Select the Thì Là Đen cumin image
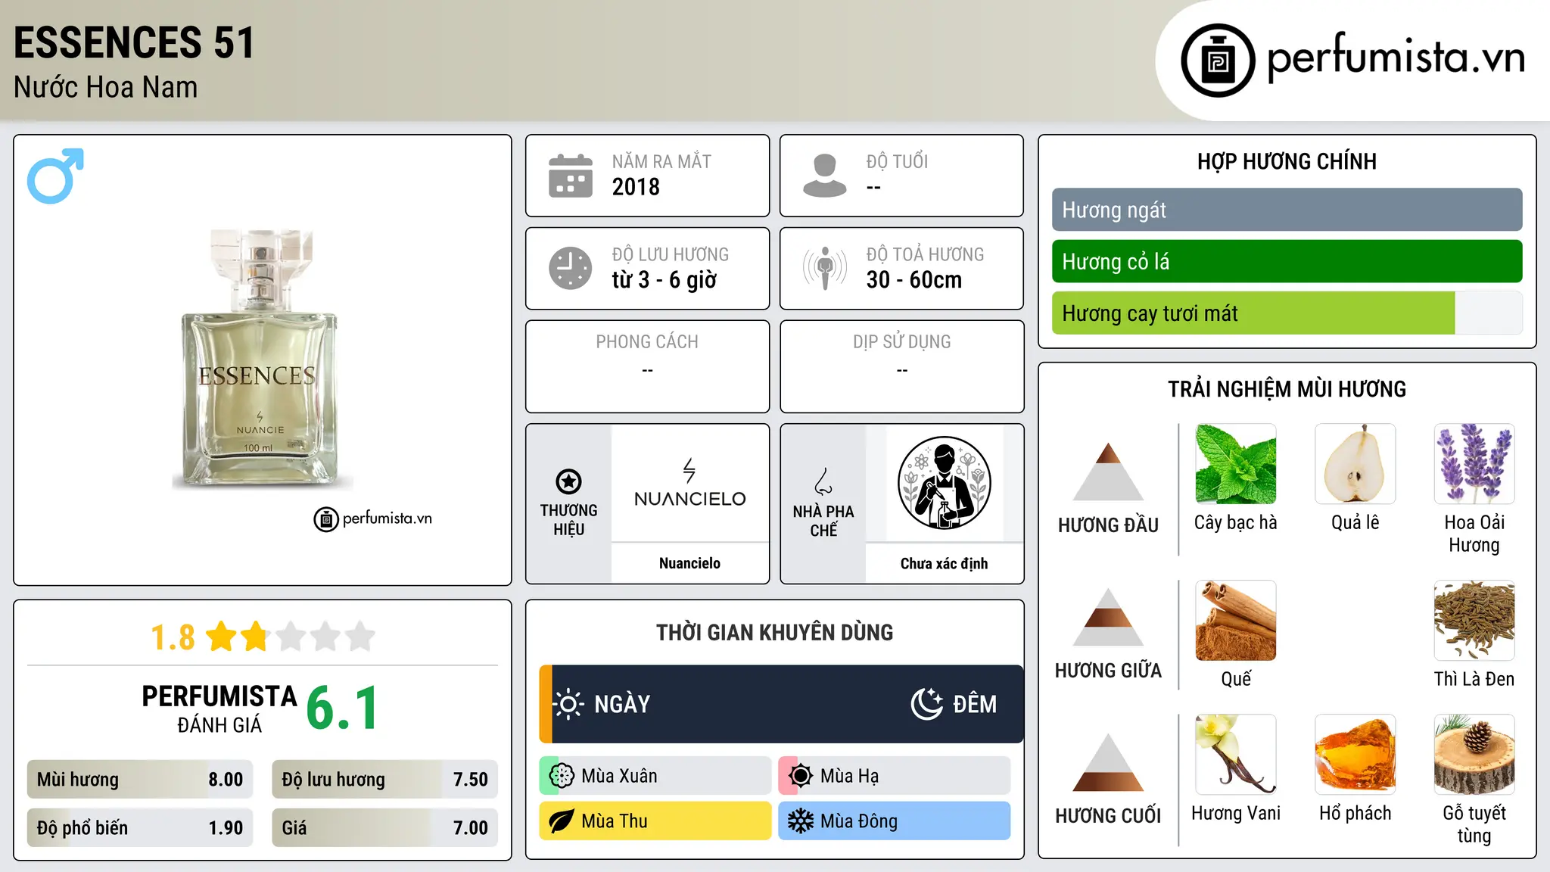This screenshot has height=872, width=1550. pyautogui.click(x=1474, y=621)
